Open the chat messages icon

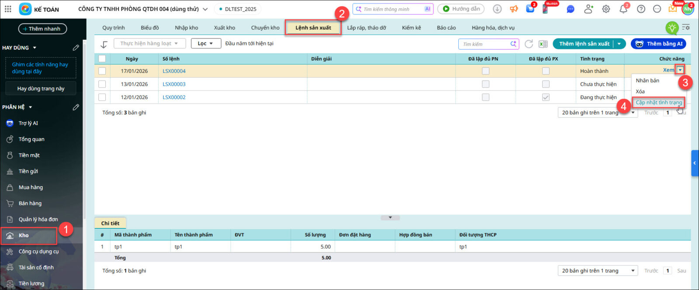pyautogui.click(x=571, y=9)
